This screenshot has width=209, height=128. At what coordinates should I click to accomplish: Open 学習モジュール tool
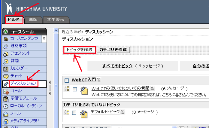click(x=24, y=98)
